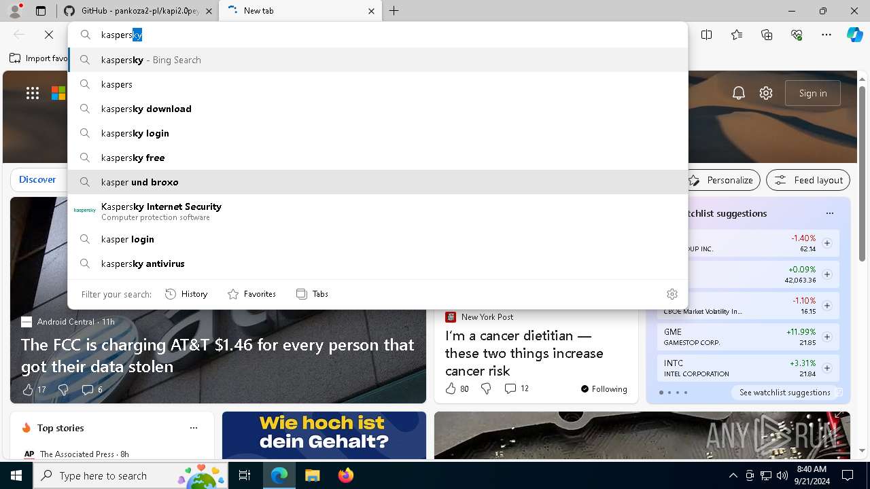
Task: Open the Collections icon in toolbar
Action: tap(767, 35)
